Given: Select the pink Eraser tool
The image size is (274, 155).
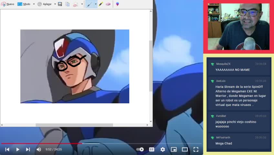Looking at the screenshot, I should [108, 4].
